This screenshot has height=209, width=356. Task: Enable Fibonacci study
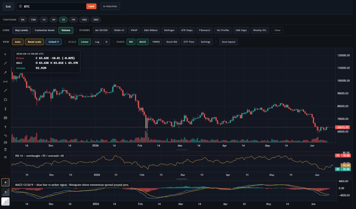(x=205, y=30)
